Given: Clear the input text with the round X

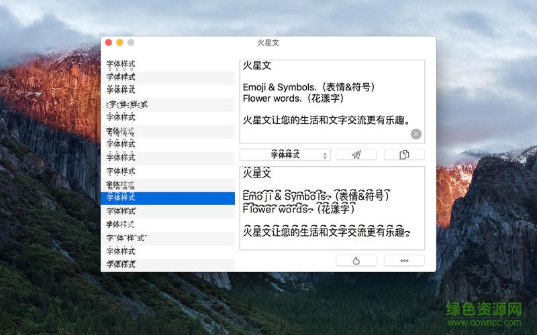Looking at the screenshot, I should click(x=416, y=134).
